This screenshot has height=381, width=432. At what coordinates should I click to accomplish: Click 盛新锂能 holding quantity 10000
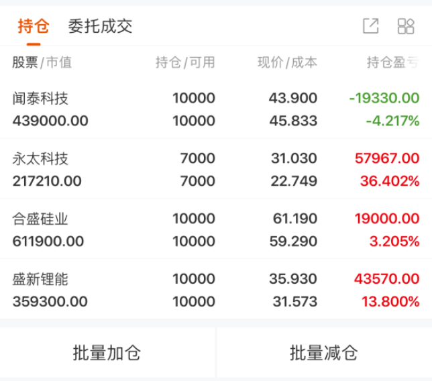(194, 279)
